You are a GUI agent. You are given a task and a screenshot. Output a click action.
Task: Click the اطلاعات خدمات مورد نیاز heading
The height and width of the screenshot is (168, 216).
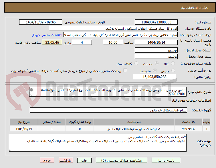click(191, 101)
